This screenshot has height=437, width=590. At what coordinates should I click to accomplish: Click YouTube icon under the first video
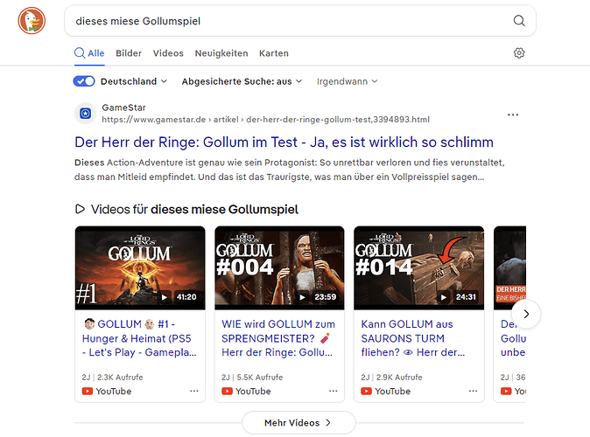pyautogui.click(x=88, y=391)
